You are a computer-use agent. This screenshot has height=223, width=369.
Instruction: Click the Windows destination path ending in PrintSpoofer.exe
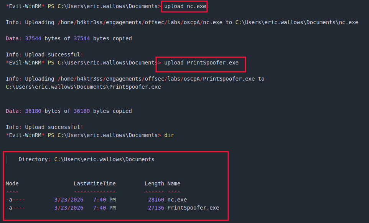pyautogui.click(x=83, y=87)
